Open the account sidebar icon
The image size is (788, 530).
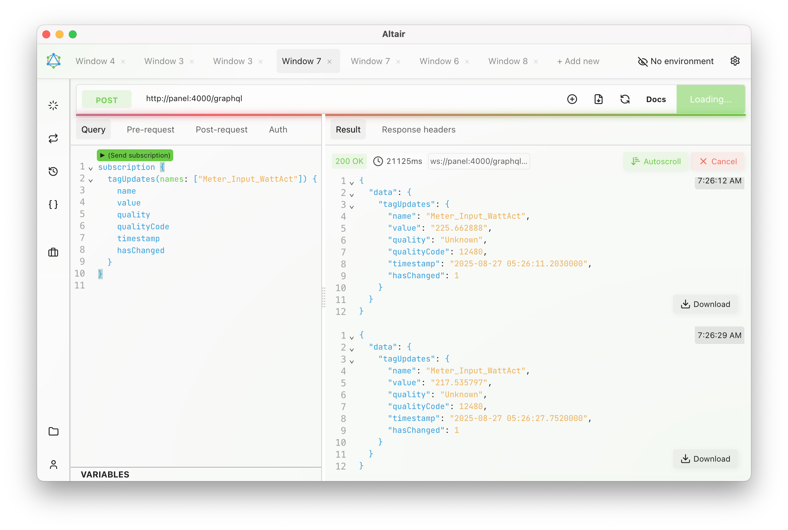tap(54, 465)
